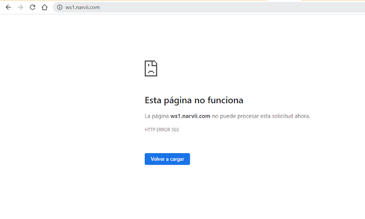Click the Volver a cargar button
Viewport: 365px width, 219px height.
click(x=167, y=159)
